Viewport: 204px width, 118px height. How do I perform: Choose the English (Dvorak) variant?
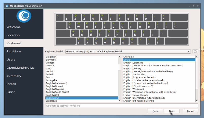(159, 68)
